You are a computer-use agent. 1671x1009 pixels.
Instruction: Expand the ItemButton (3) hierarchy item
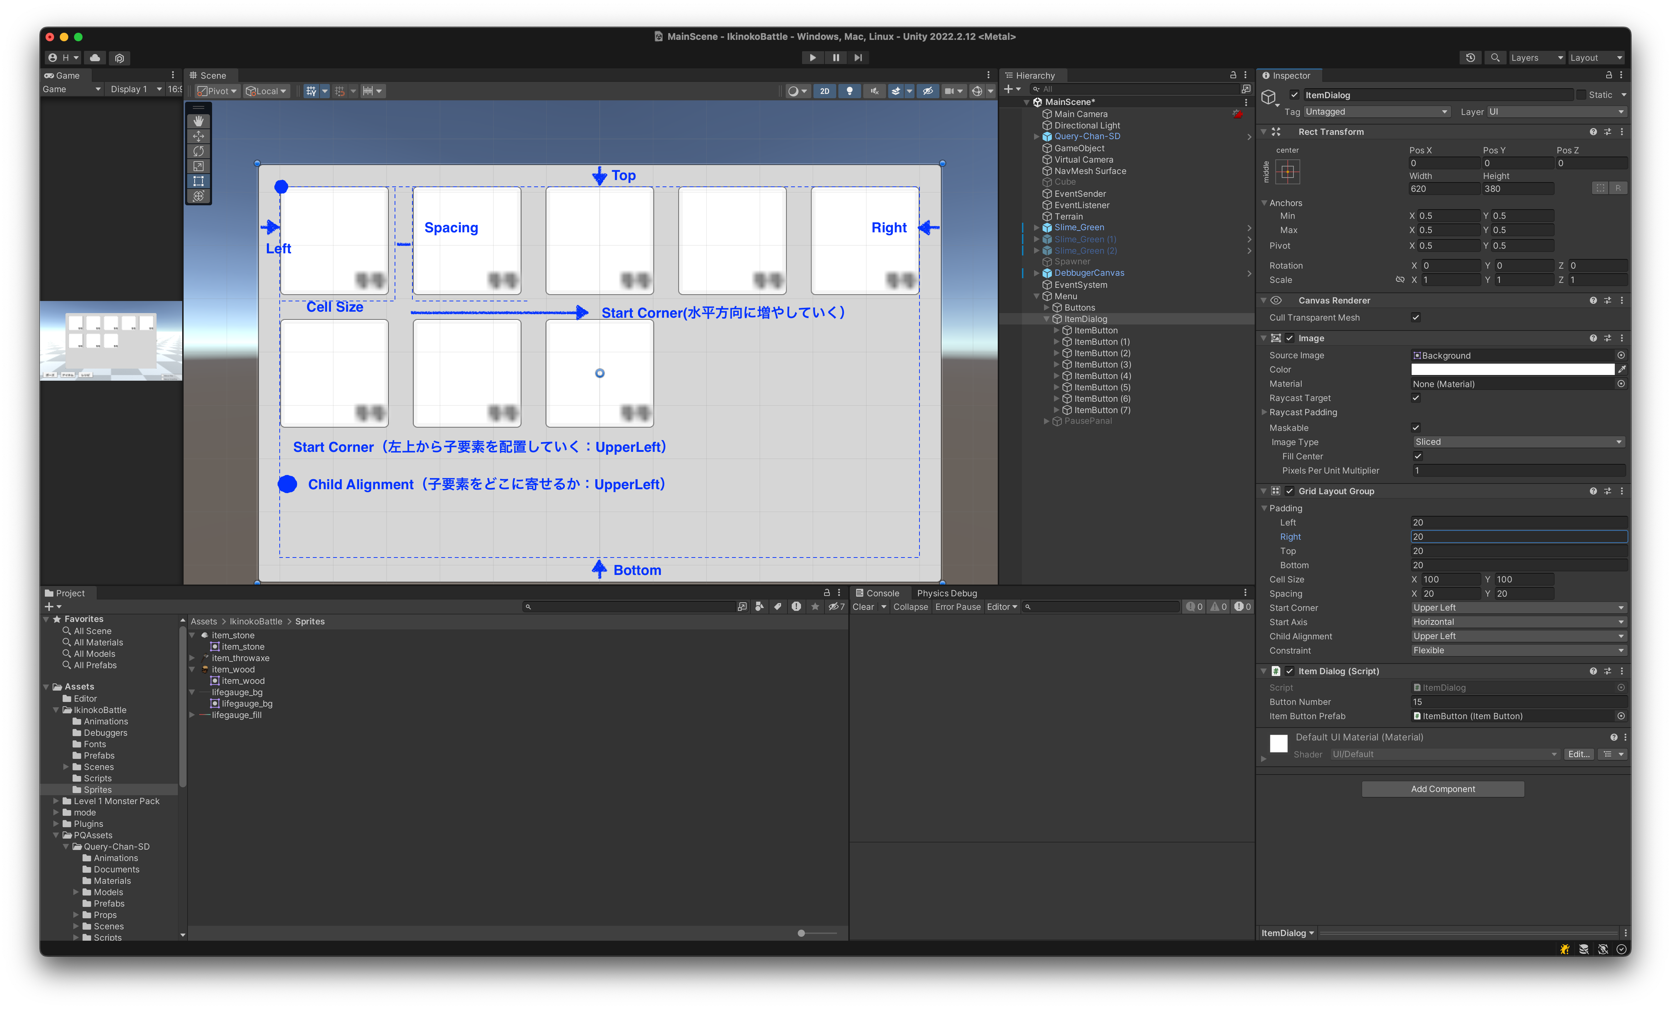coord(1056,364)
